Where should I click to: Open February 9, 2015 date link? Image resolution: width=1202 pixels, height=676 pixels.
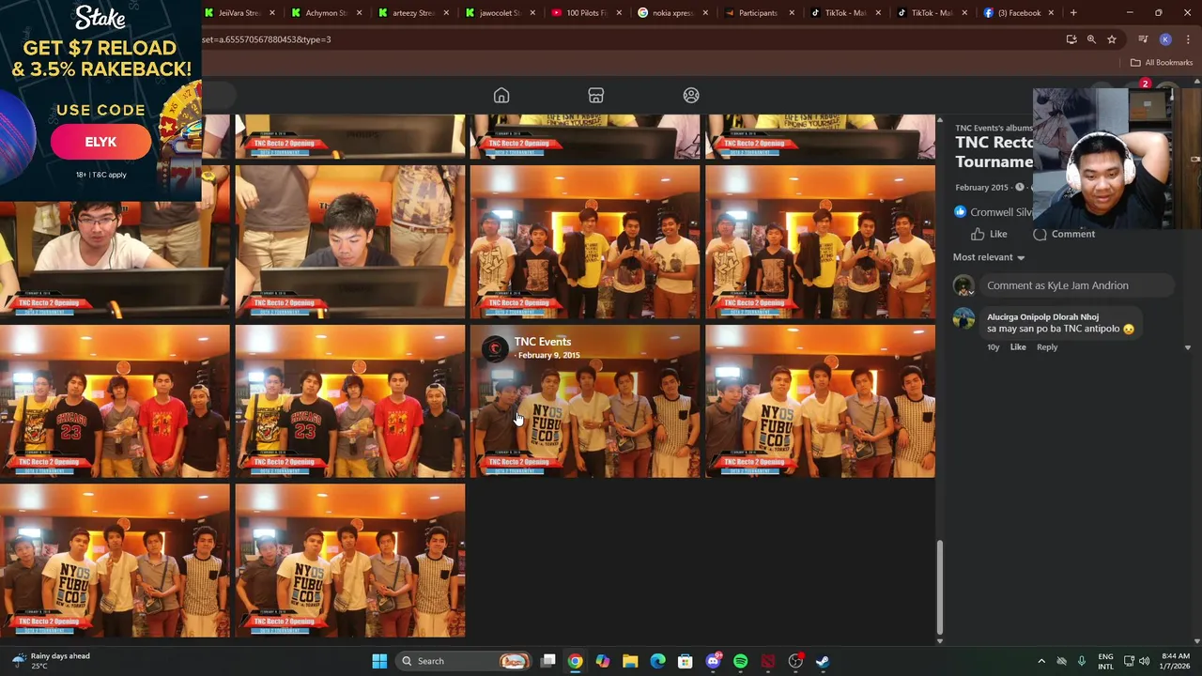[548, 356]
